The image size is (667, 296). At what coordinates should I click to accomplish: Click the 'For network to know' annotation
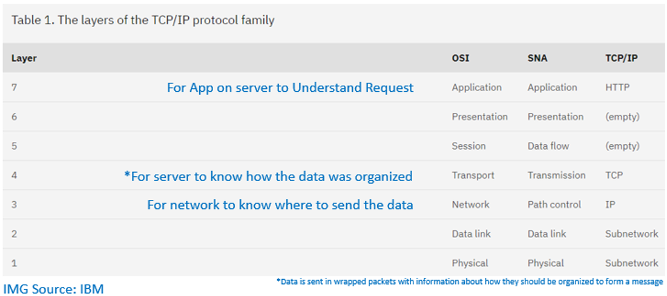coord(280,205)
